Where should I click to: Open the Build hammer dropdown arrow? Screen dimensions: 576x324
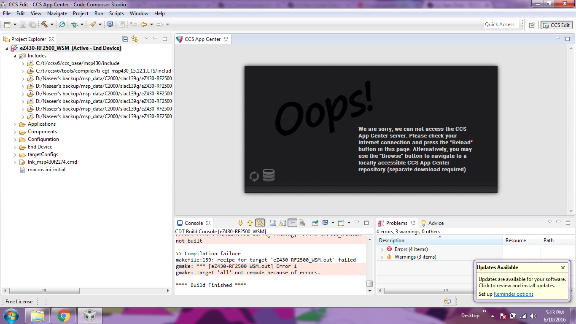(52, 24)
